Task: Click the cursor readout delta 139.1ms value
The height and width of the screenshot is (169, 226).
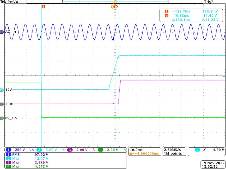Action: point(181,20)
